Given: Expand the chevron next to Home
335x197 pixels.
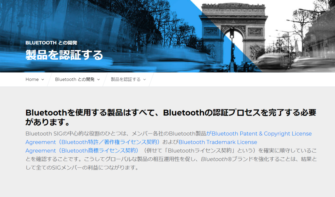Looking at the screenshot, I should [x=42, y=80].
